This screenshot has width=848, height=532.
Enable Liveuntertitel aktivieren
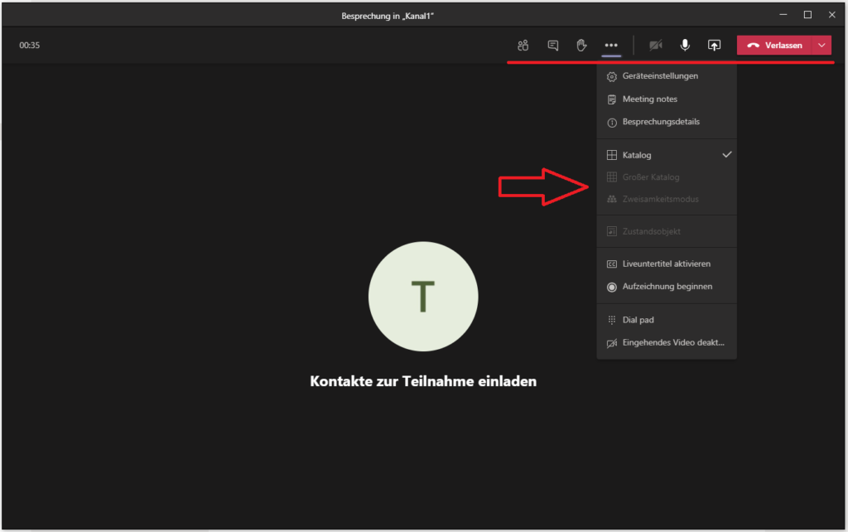point(666,264)
